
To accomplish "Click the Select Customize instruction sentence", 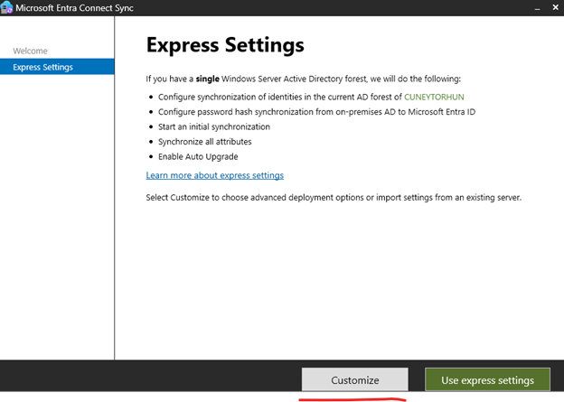I will (x=334, y=197).
